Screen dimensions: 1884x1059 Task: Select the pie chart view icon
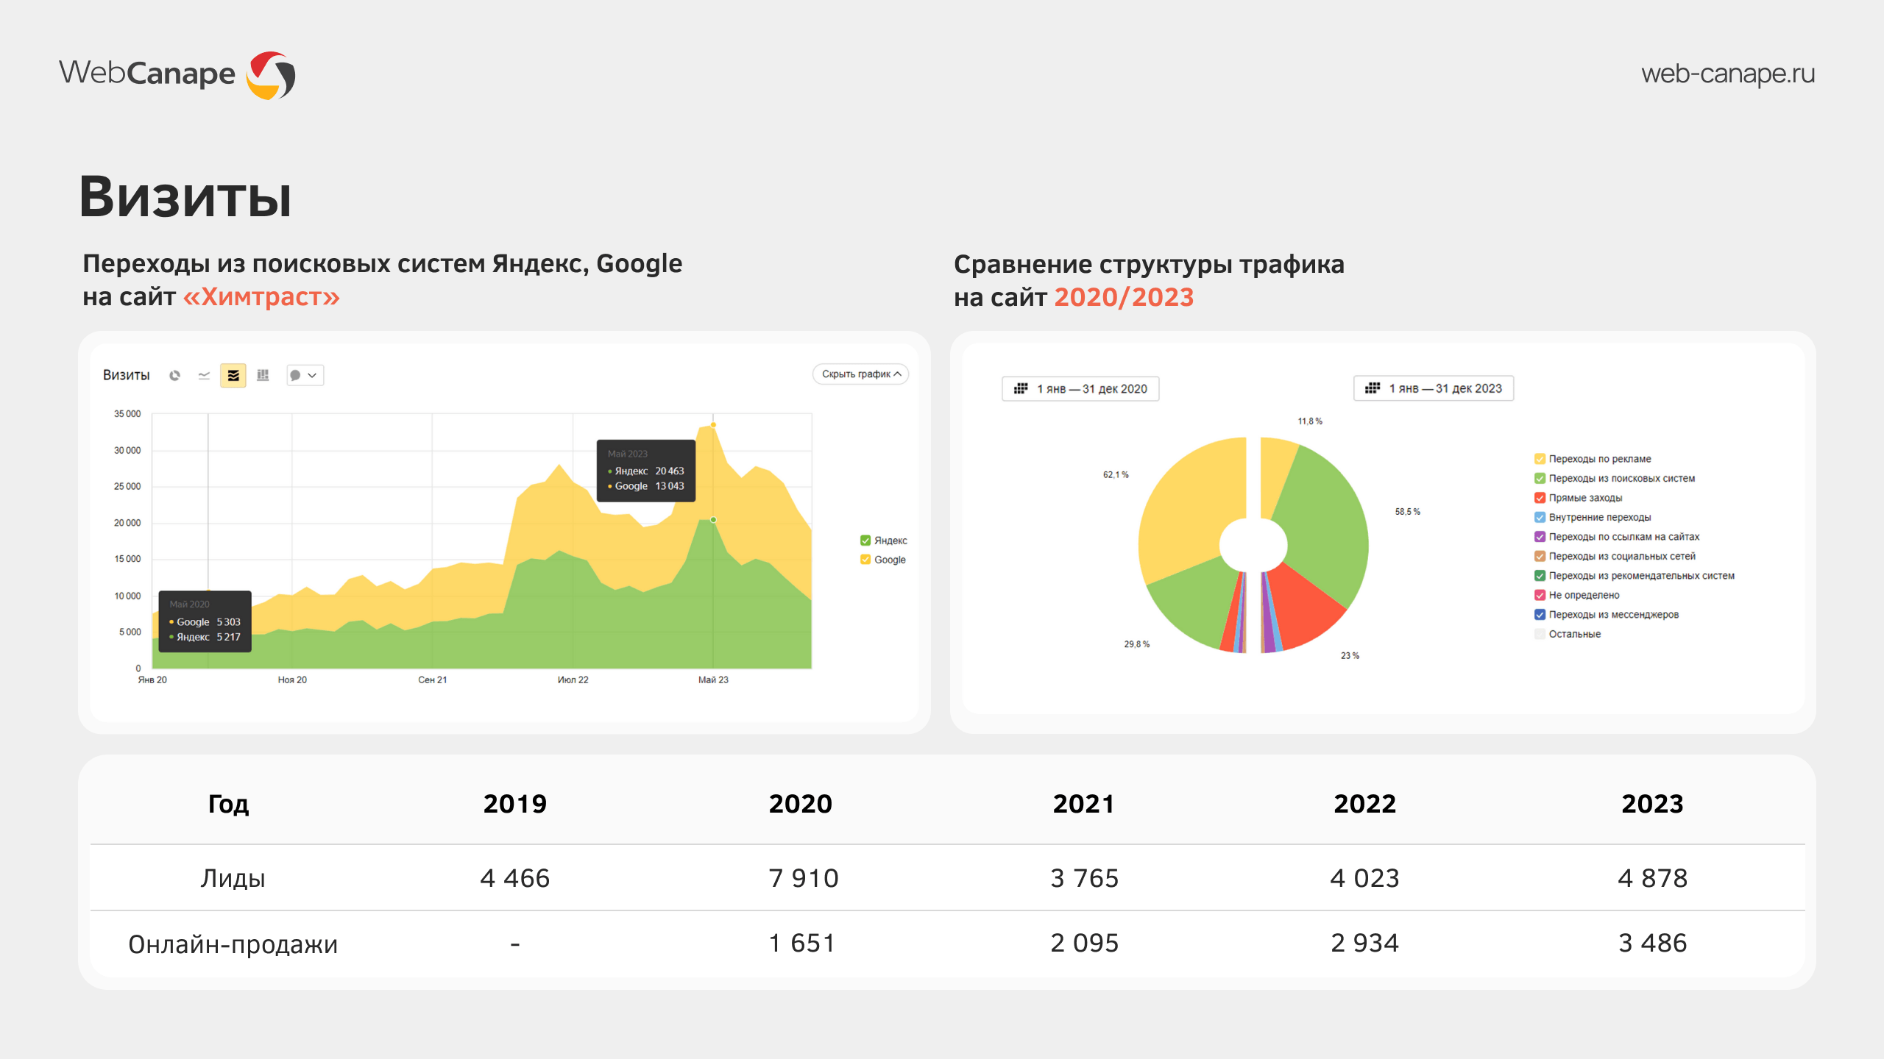(x=174, y=375)
